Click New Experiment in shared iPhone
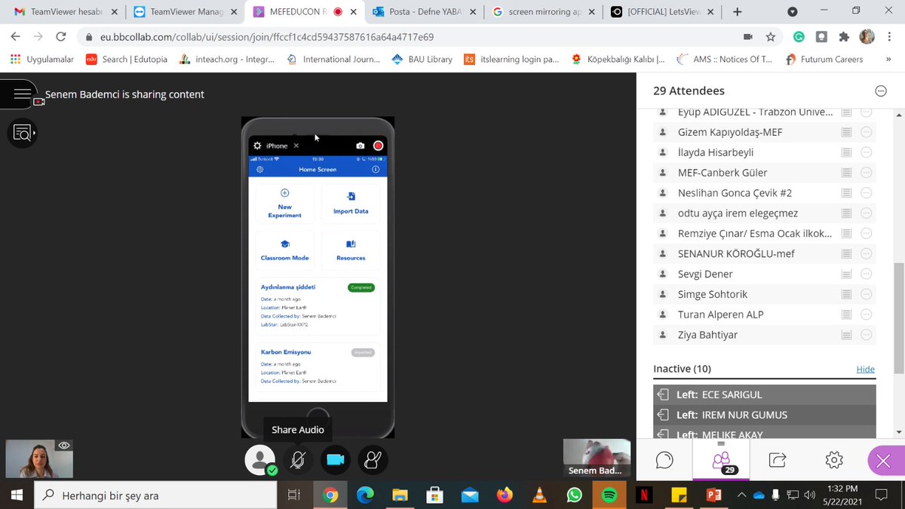 pyautogui.click(x=284, y=204)
